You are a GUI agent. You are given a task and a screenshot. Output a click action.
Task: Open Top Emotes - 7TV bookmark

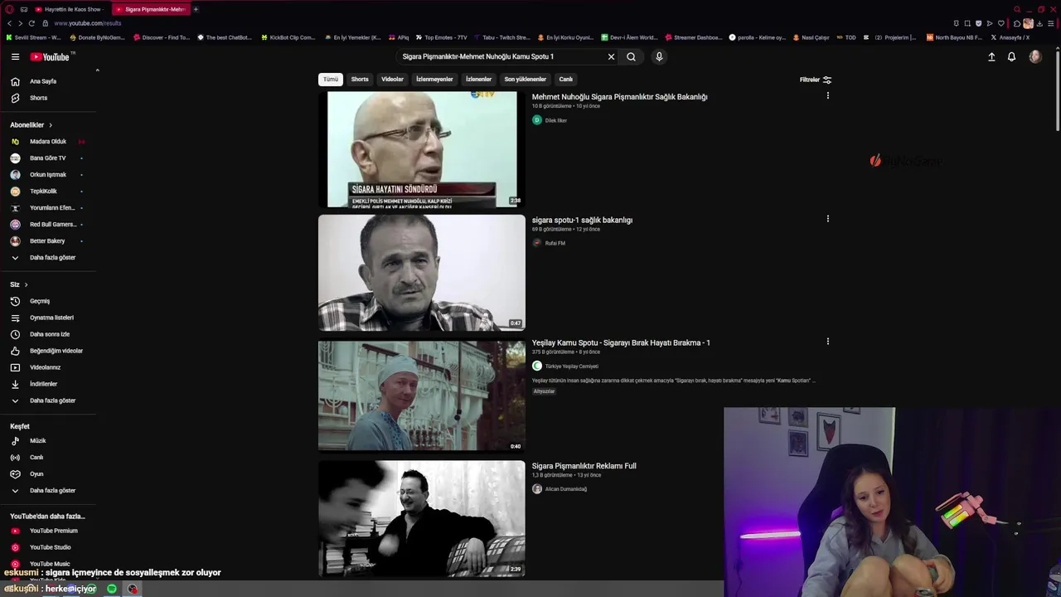click(x=442, y=37)
